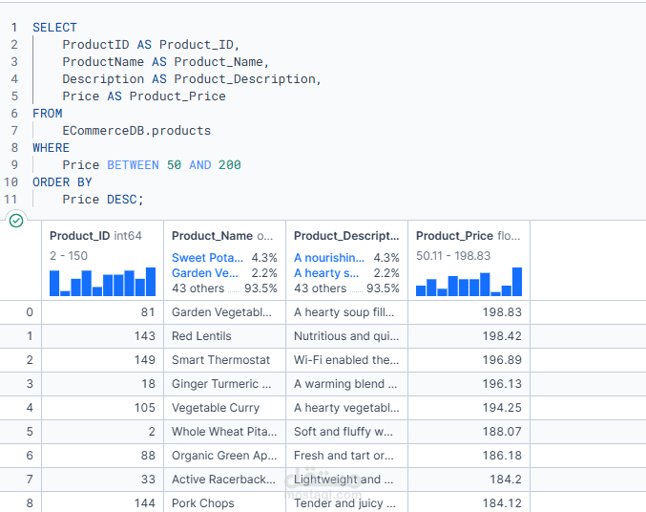This screenshot has width=646, height=512.
Task: Click the green query success checkmark icon
Action: pos(16,221)
